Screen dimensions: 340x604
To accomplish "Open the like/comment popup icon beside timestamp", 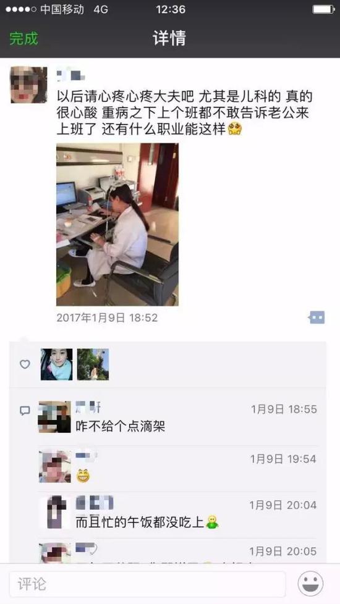I will pos(317,317).
